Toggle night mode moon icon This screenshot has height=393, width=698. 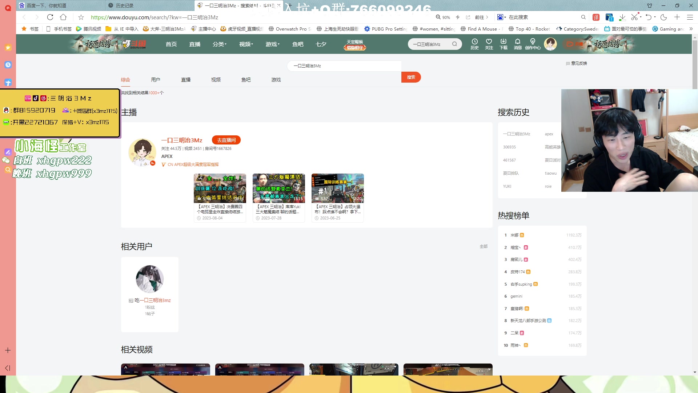point(663,17)
